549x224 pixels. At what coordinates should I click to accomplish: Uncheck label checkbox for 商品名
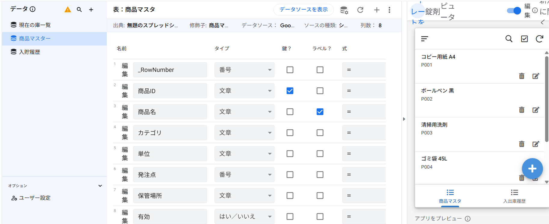[x=320, y=112]
